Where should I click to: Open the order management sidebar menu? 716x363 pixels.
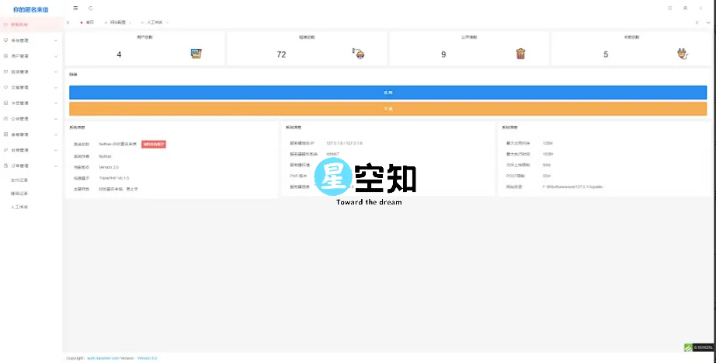point(31,166)
